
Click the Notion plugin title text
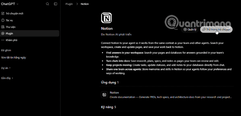[107, 28]
